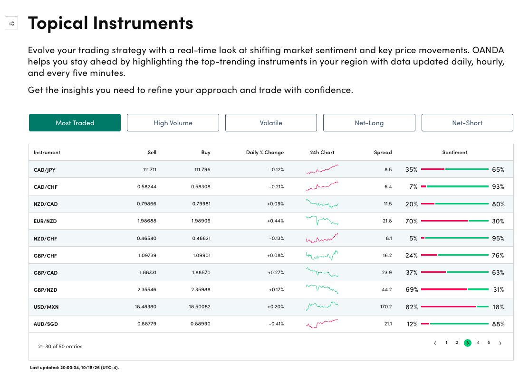
Task: Click the Spread column header
Action: pos(383,152)
